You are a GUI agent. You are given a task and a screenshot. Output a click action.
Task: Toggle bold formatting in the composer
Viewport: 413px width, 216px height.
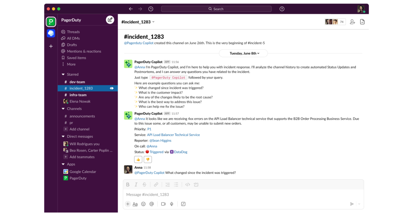pyautogui.click(x=128, y=184)
